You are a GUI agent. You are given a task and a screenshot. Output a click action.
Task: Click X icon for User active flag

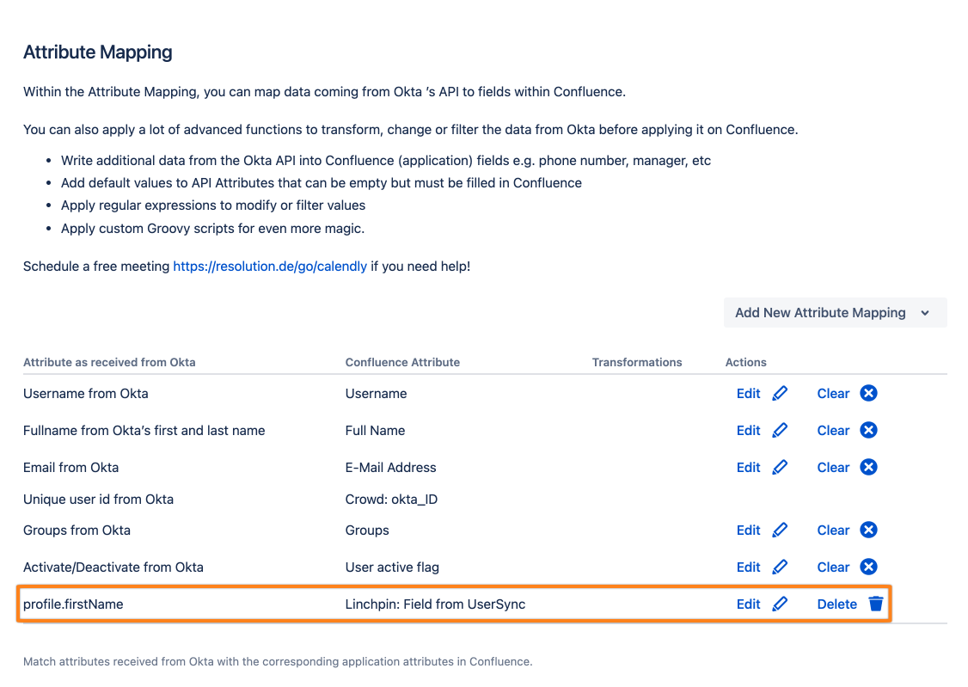[x=868, y=567]
